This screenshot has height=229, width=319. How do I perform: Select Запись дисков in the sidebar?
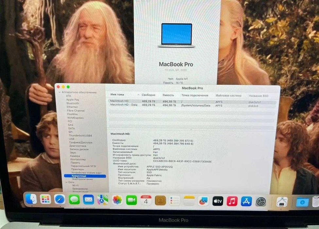point(79,149)
